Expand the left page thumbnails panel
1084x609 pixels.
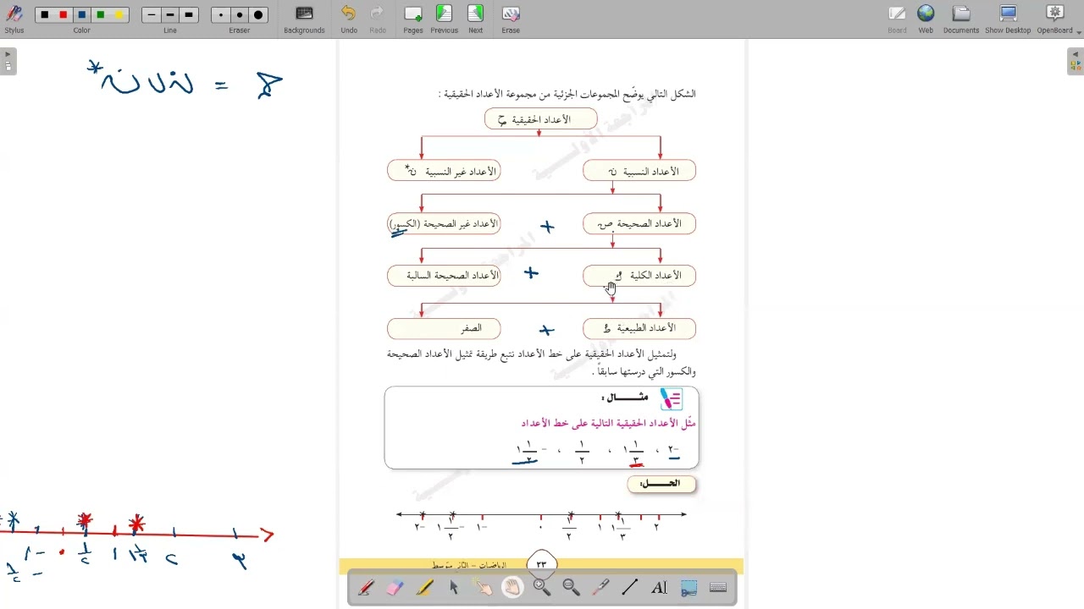(8, 61)
